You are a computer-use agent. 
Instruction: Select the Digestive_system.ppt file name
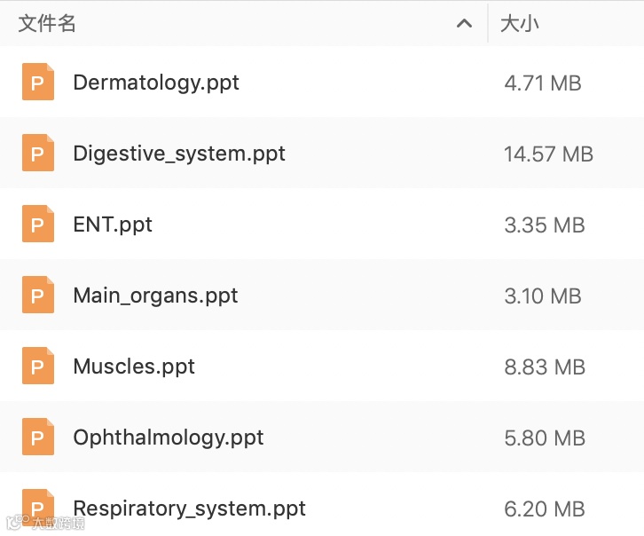click(x=179, y=154)
